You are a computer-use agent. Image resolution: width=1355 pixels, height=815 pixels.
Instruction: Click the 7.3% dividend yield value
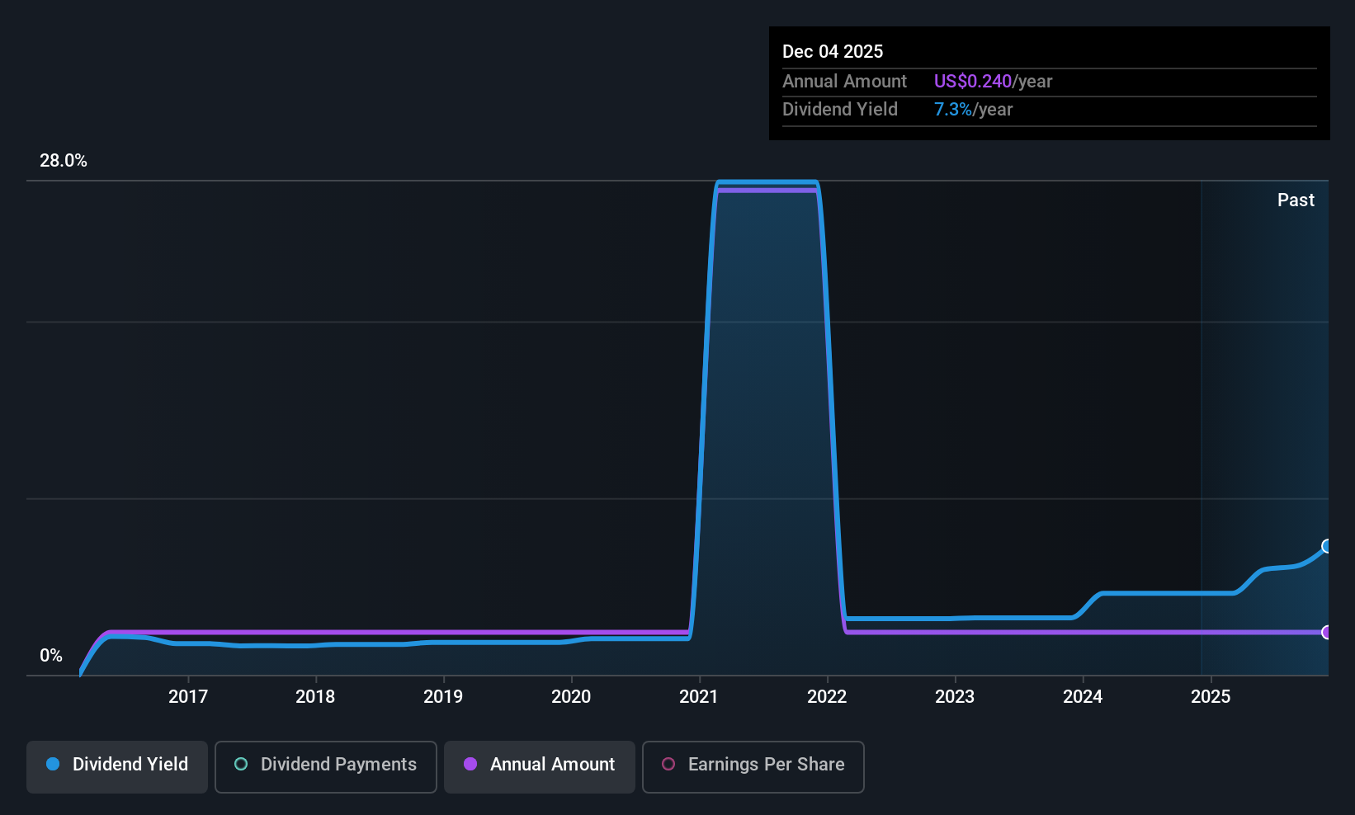tap(953, 110)
